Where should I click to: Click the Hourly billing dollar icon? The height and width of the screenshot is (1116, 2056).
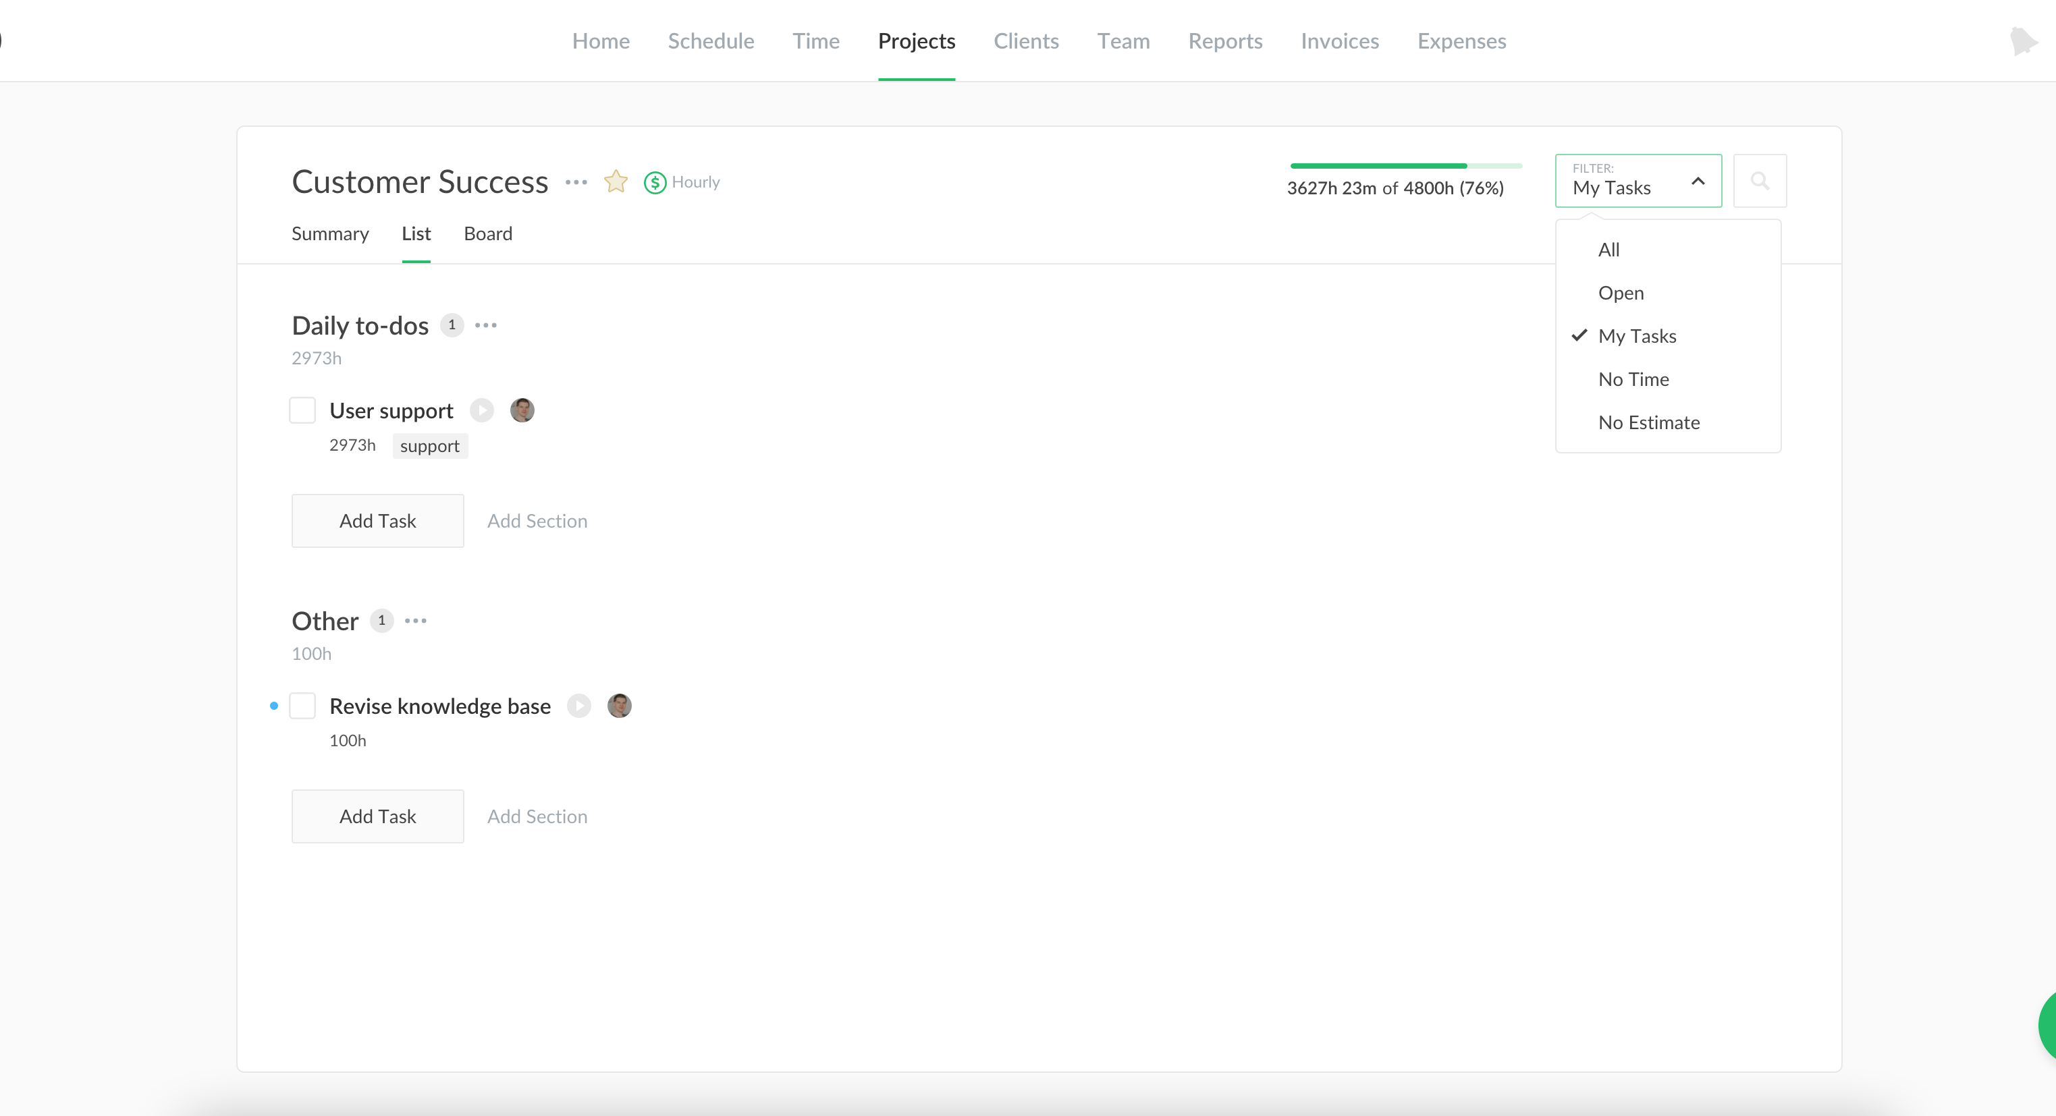tap(655, 183)
